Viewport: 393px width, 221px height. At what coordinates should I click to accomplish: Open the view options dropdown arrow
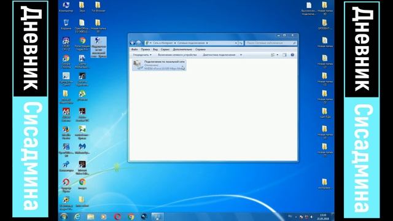278,55
